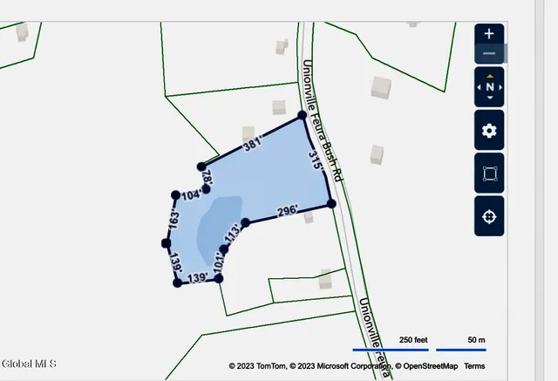Screen dimensions: 558x381
Task: Click the 2023 TomTom attribution
Action: pyautogui.click(x=256, y=366)
